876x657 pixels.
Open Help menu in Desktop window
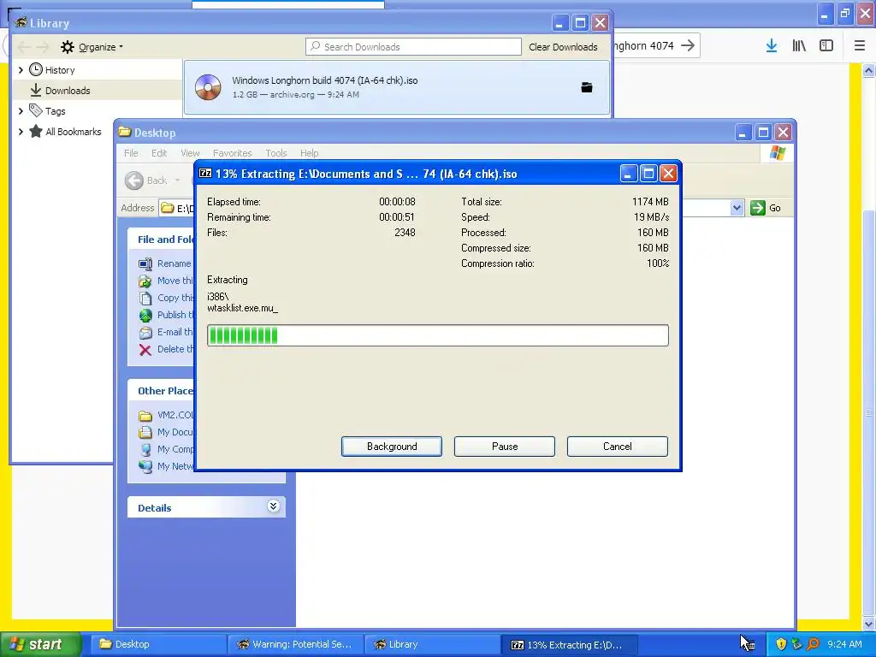click(x=309, y=153)
